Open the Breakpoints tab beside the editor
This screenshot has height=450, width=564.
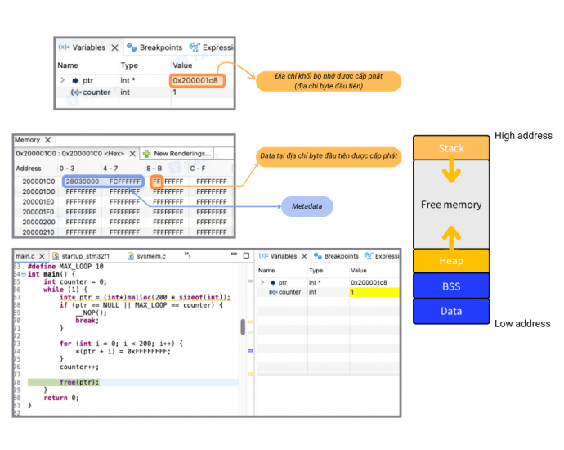click(x=336, y=256)
